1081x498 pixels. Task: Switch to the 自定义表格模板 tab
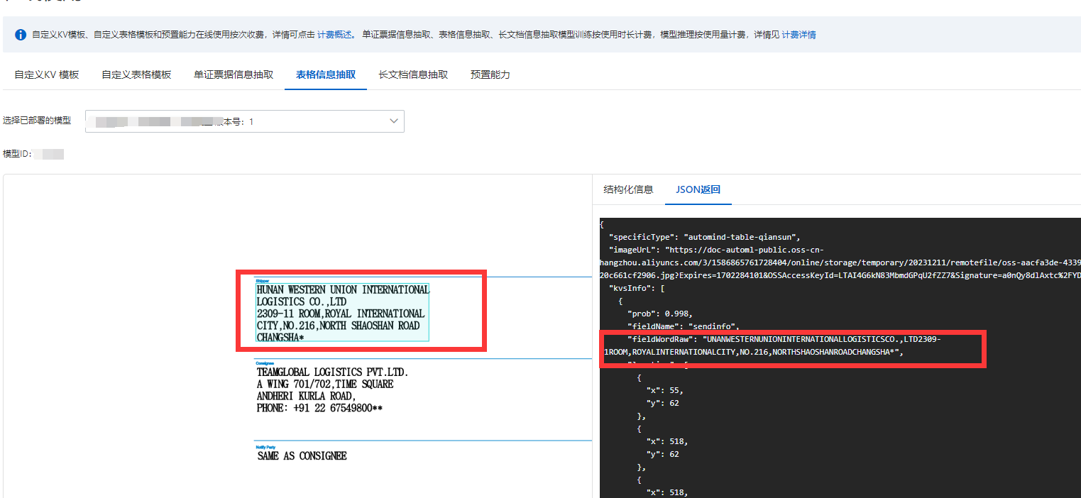(136, 74)
